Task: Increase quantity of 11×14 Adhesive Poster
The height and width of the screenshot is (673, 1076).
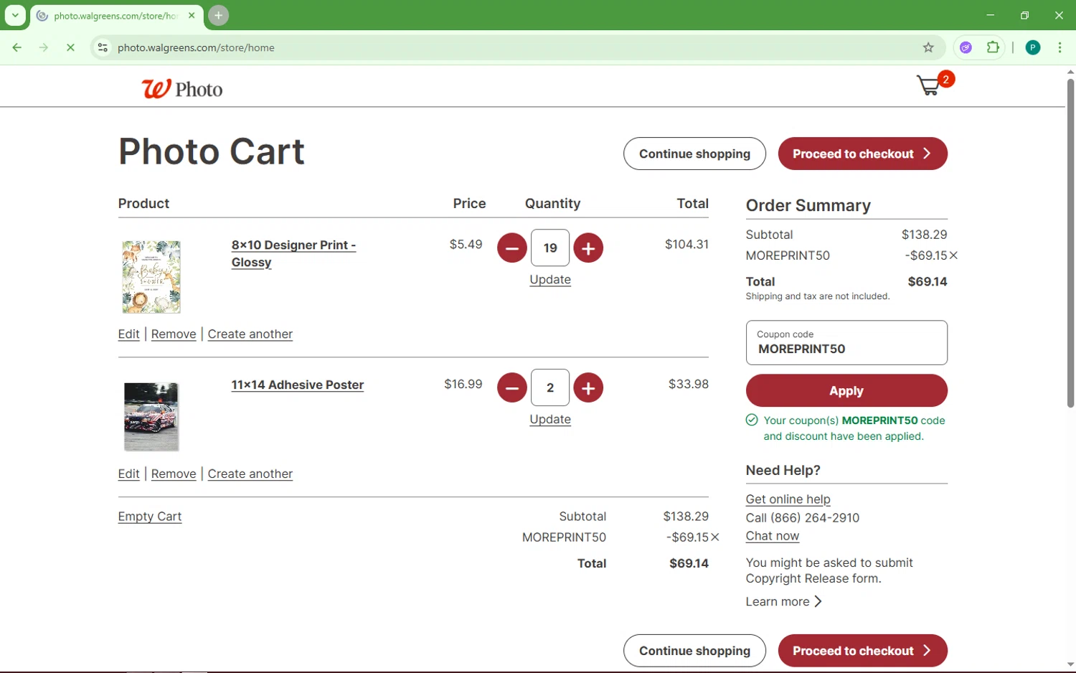Action: tap(588, 388)
